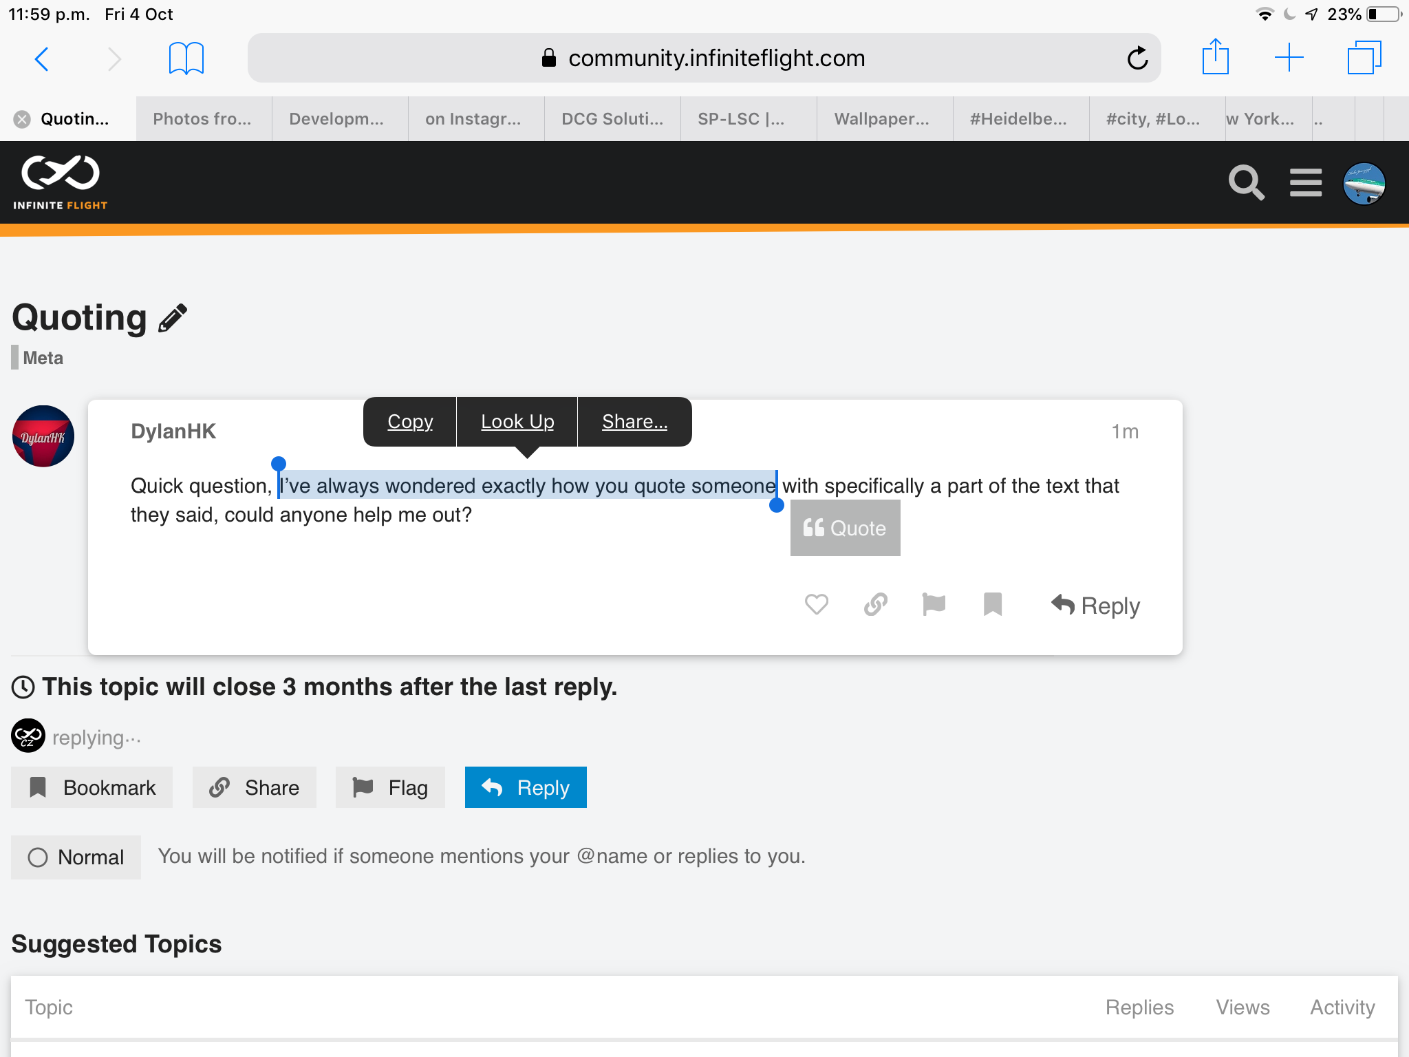Screen dimensions: 1409x1057
Task: Open user profile avatar menu
Action: click(x=1364, y=183)
